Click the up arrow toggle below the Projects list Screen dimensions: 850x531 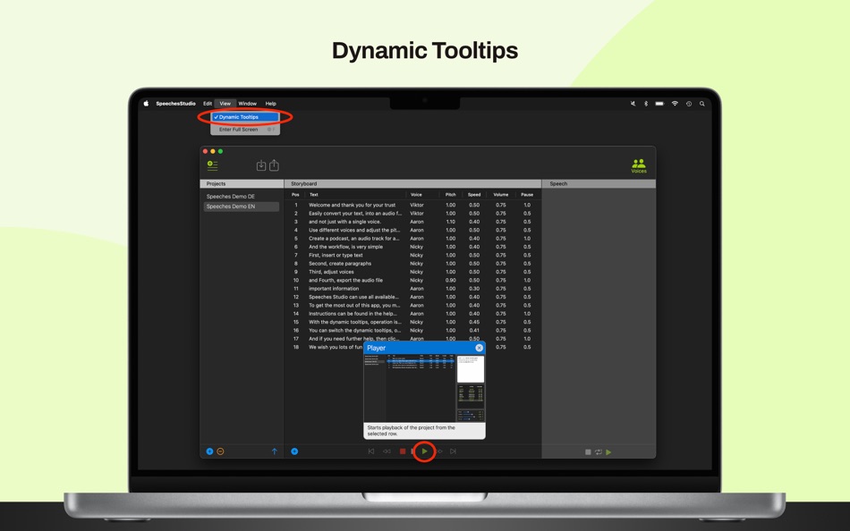pos(275,451)
